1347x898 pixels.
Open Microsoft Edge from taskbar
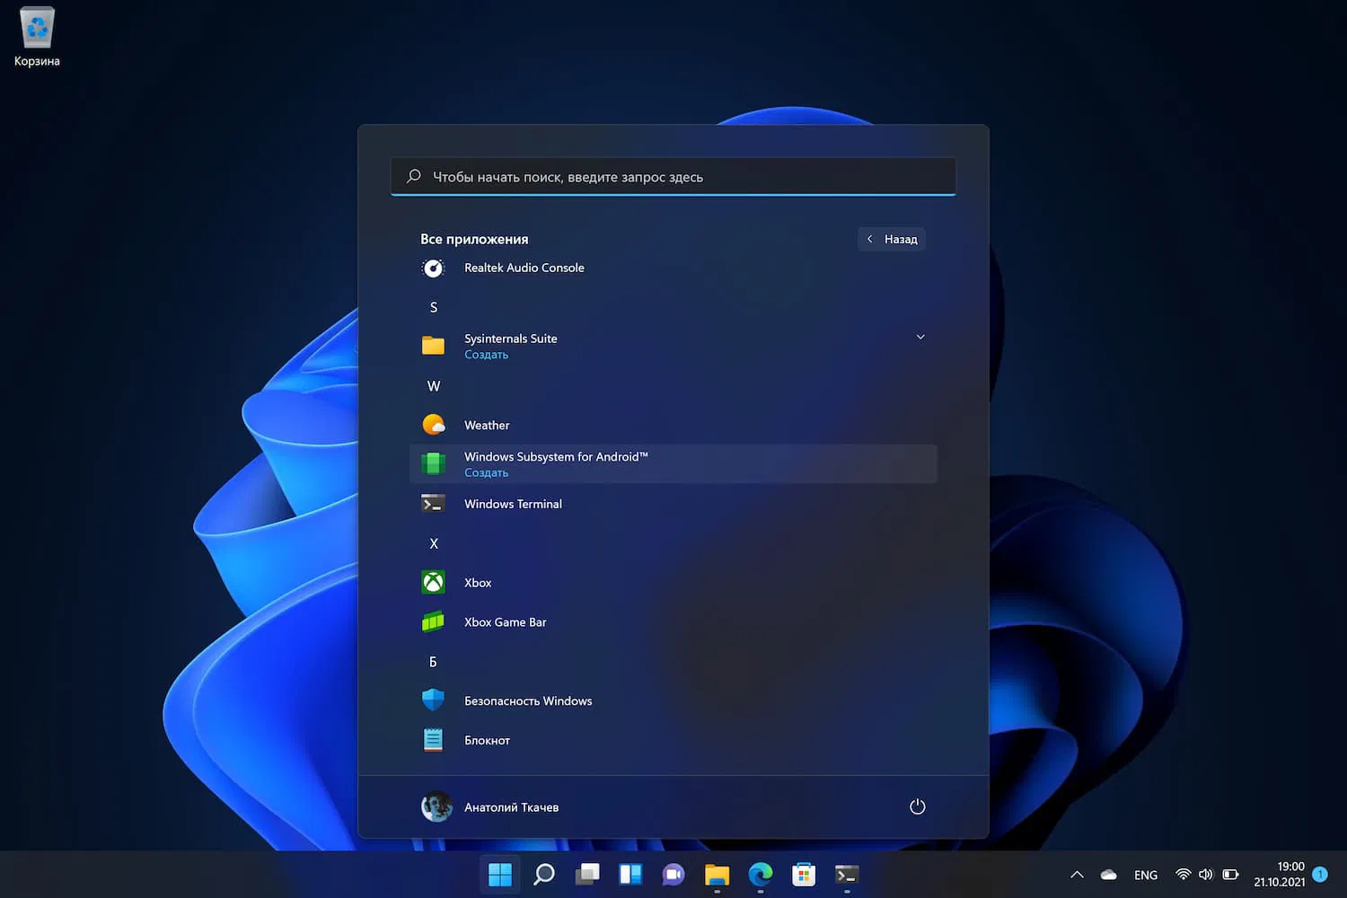tap(760, 875)
